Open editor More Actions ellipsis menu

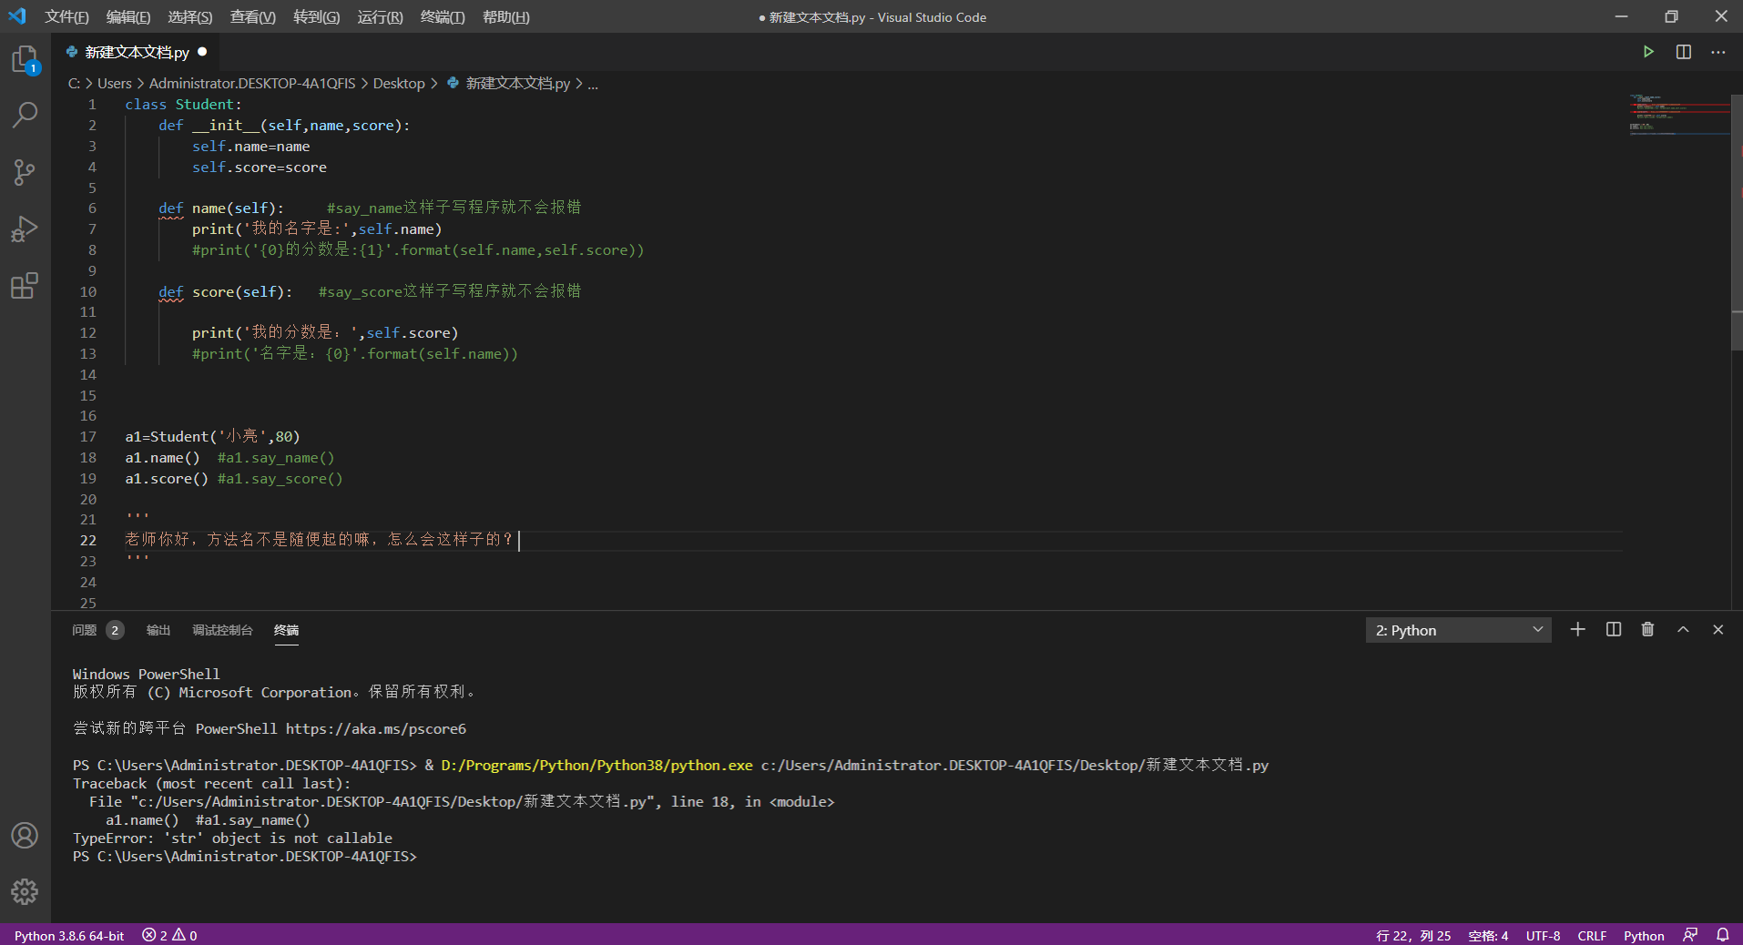pos(1718,52)
